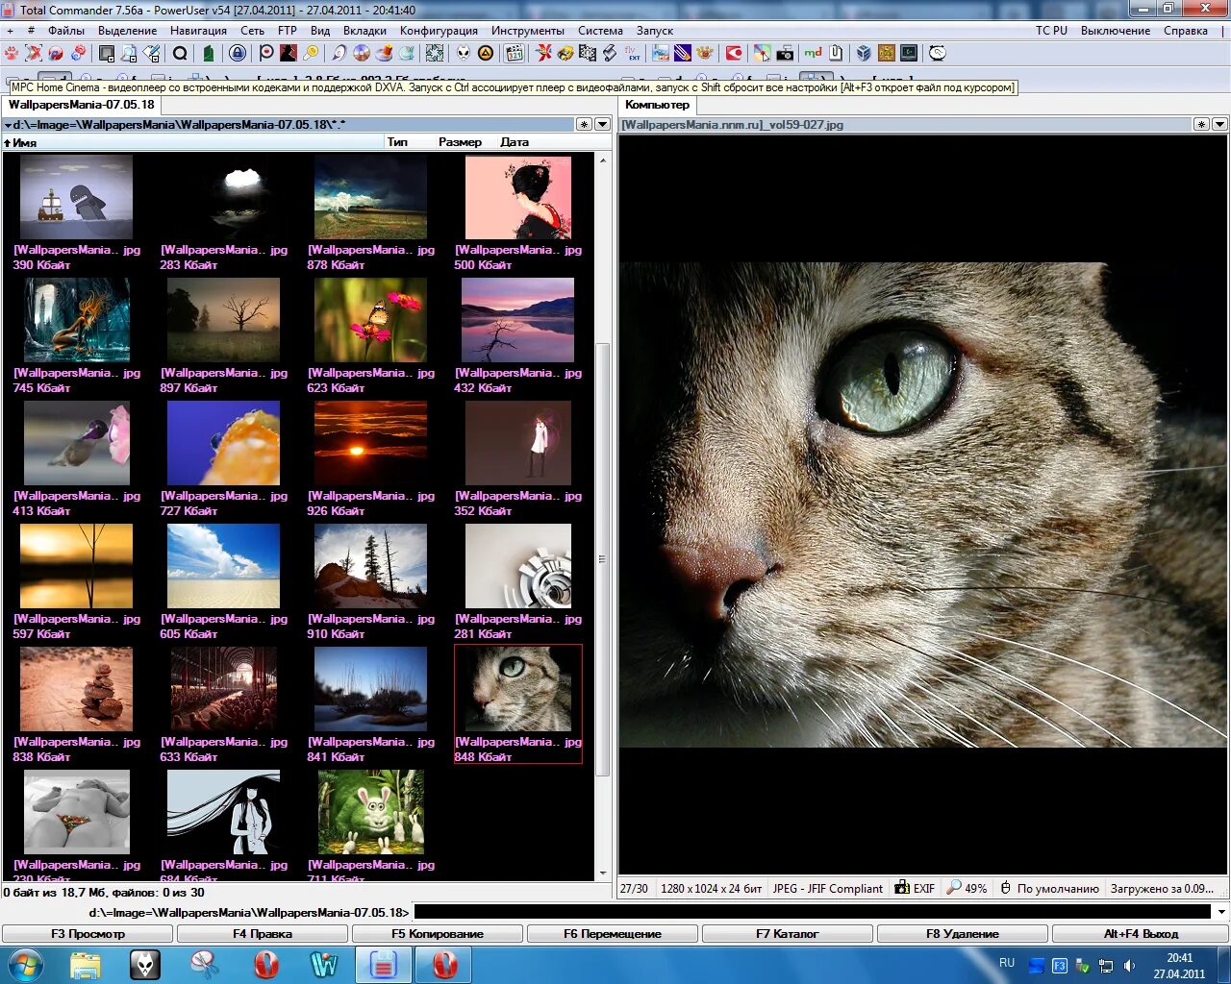Click the green arrows grid toolbar icon

point(435,53)
